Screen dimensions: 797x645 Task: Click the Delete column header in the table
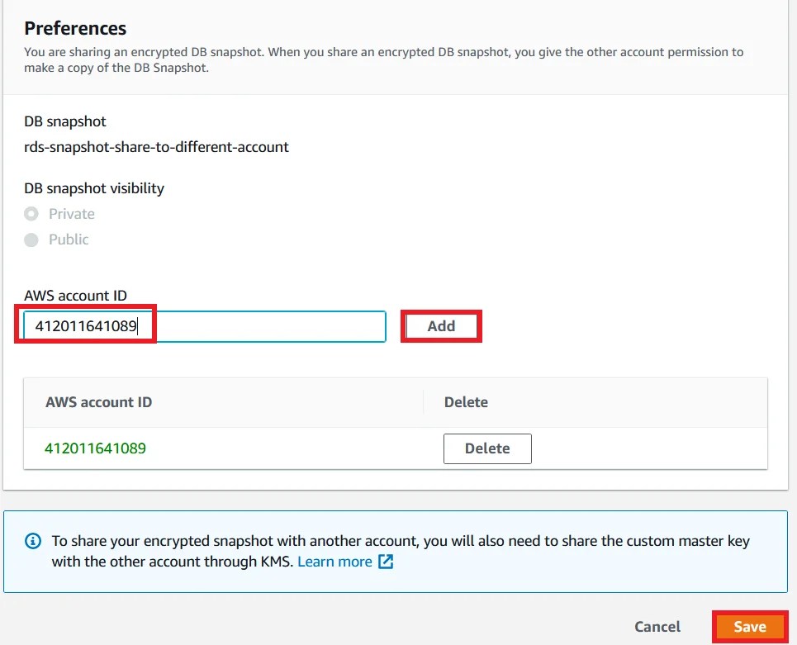[x=466, y=402]
